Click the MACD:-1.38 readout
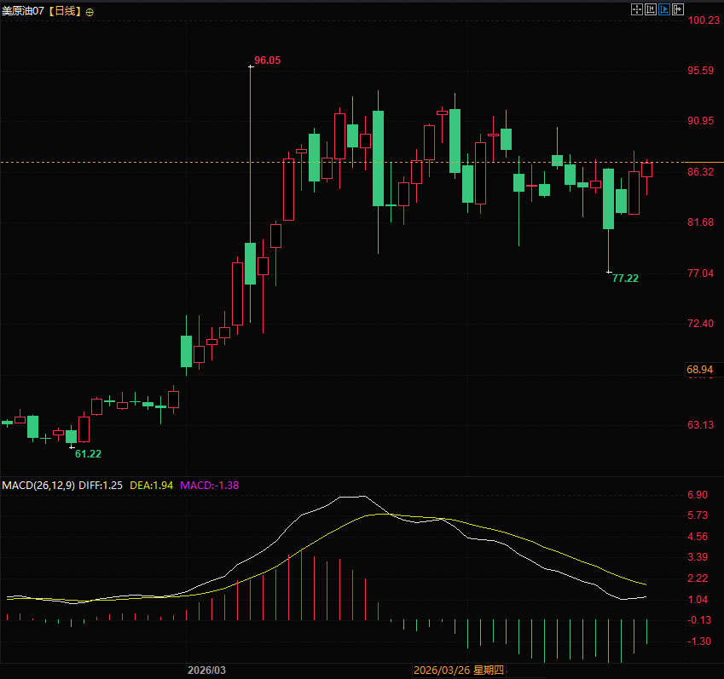 209,486
